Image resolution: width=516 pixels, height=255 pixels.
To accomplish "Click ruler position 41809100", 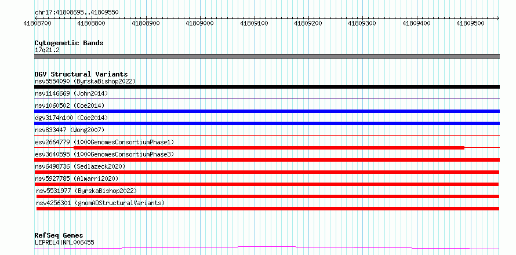I will pos(254,23).
